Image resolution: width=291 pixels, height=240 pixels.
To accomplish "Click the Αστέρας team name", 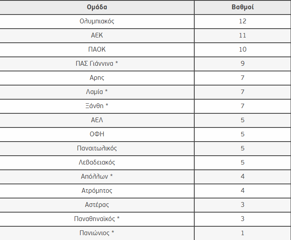I will click(97, 205).
